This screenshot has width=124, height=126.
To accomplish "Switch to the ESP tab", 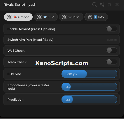I will pos(46,17).
